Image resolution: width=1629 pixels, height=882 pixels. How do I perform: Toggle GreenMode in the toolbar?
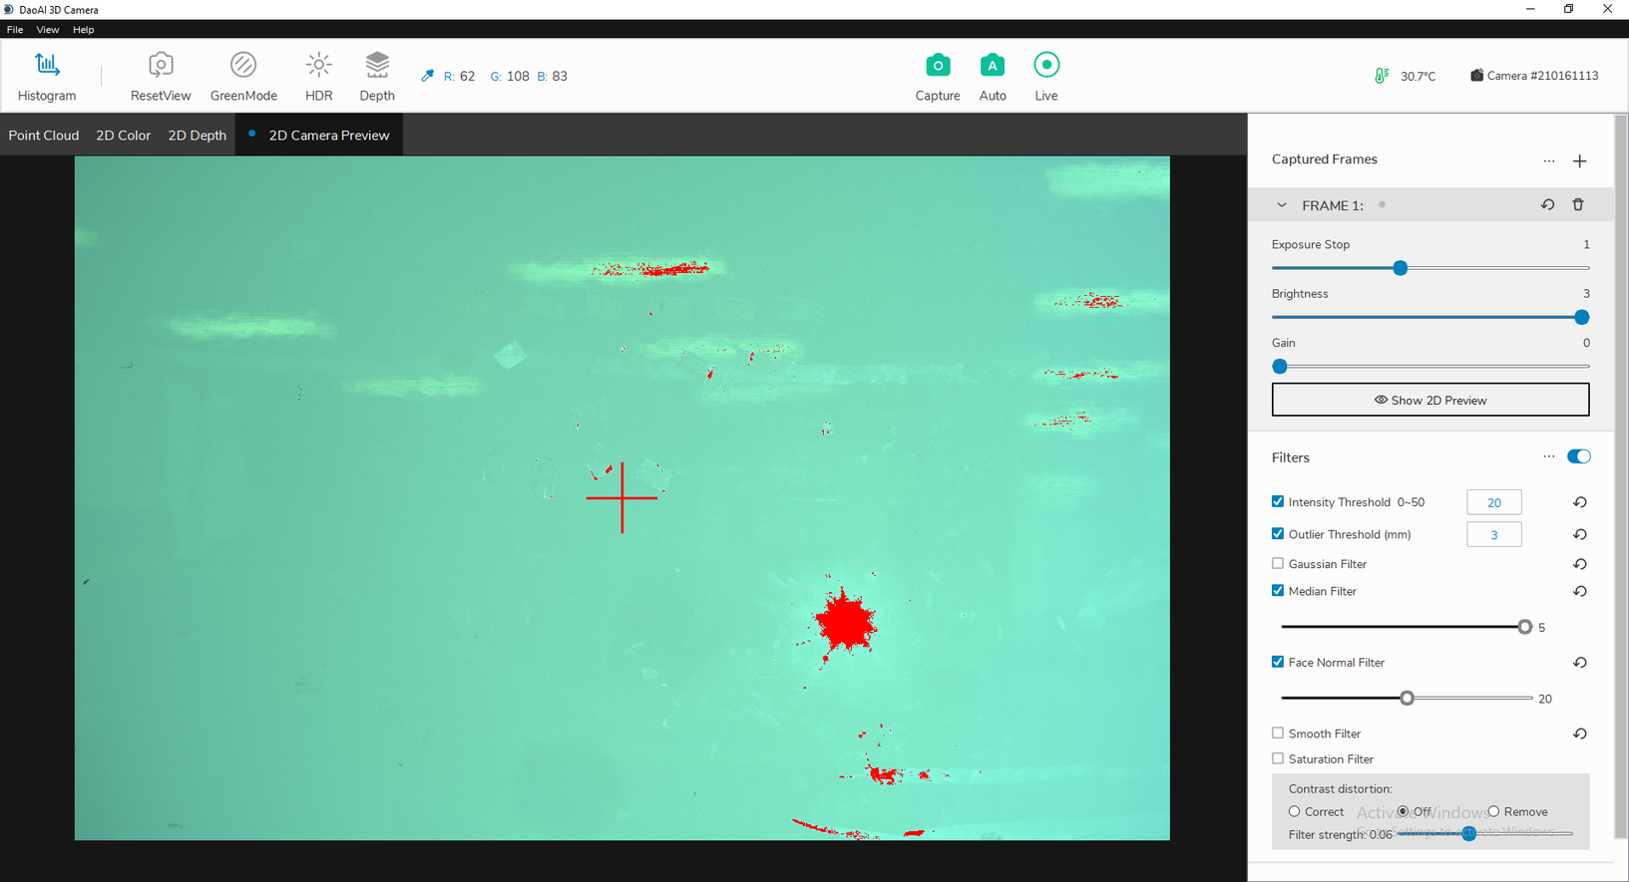pos(243,77)
